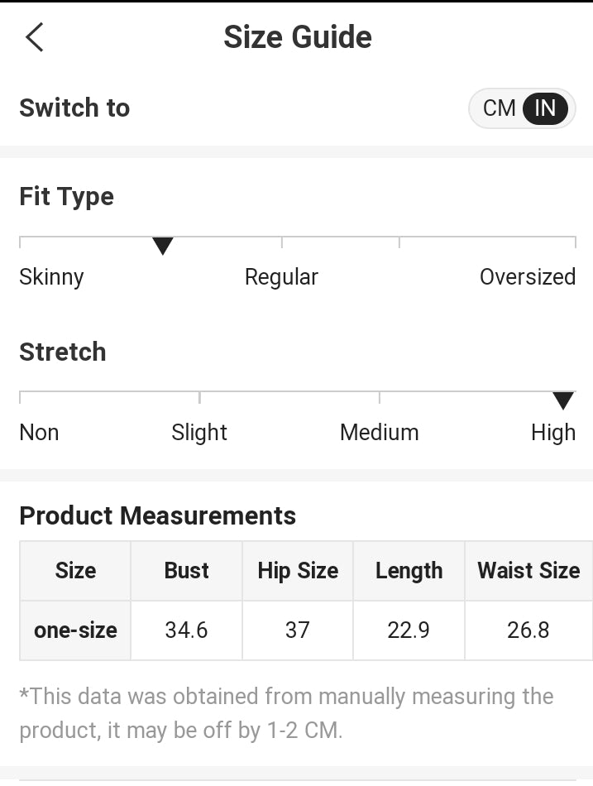This screenshot has width=593, height=786.
Task: Click the Hip Size column header
Action: (x=298, y=571)
